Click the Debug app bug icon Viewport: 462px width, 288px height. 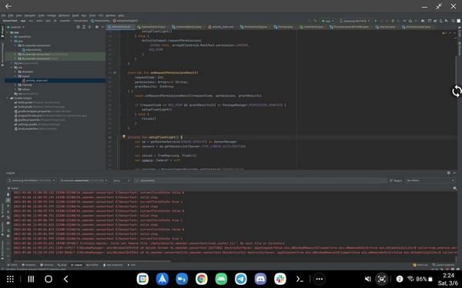point(393,21)
